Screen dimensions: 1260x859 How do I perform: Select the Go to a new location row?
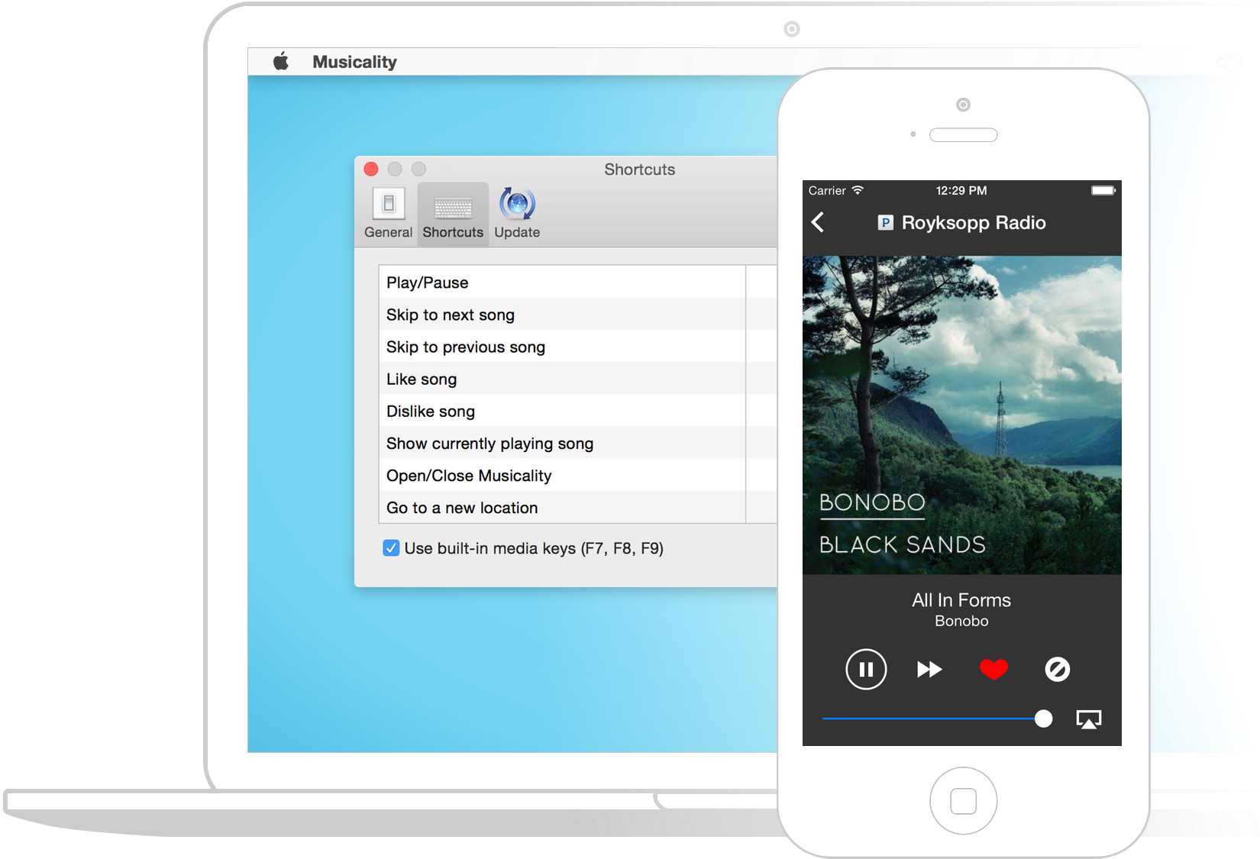pyautogui.click(x=577, y=507)
